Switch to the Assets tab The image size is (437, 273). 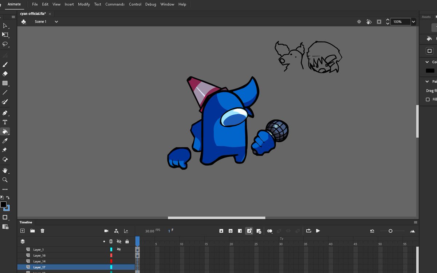[426, 17]
